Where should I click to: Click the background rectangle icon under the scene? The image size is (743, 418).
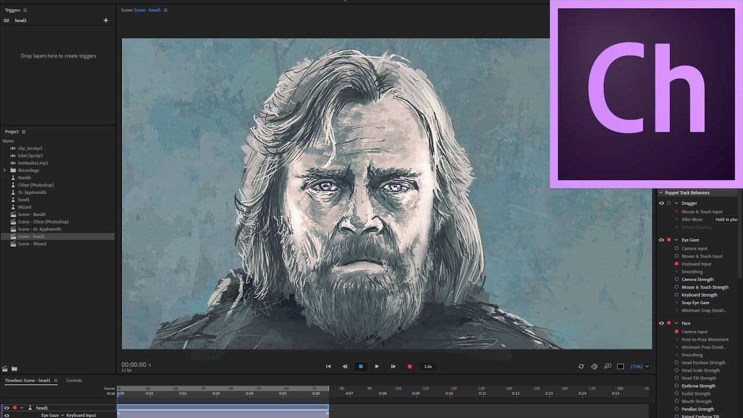621,366
